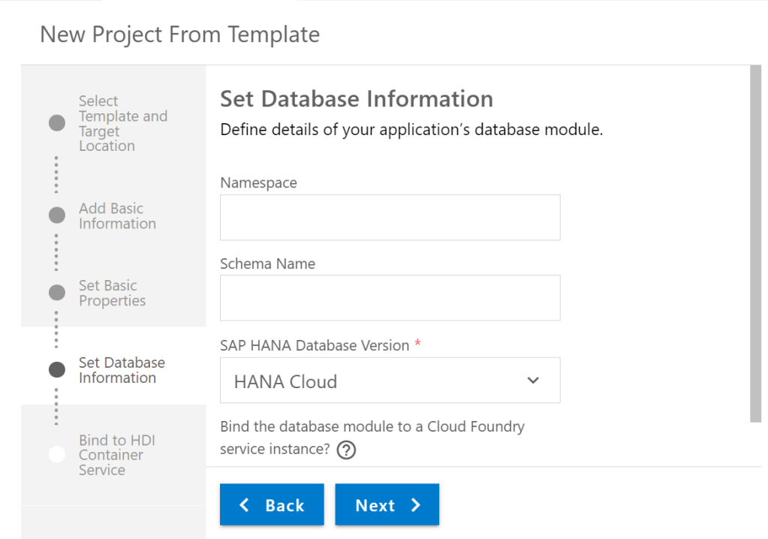Open the SAP HANA Database Version combo box
This screenshot has width=768, height=539.
point(390,381)
